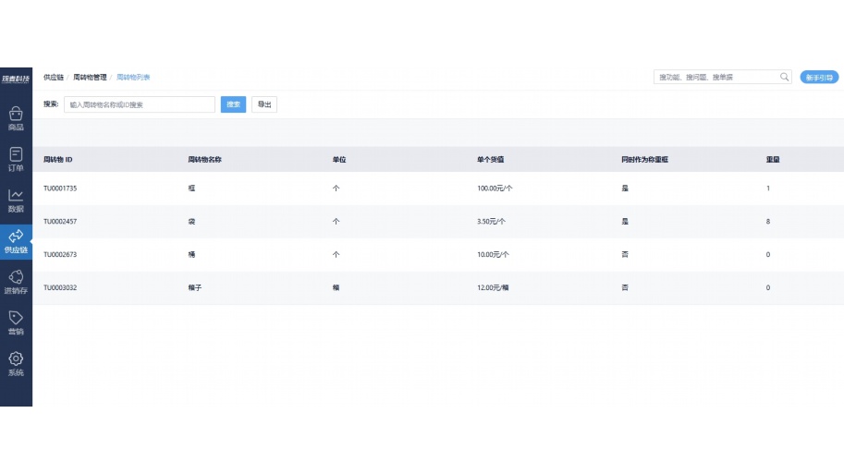Click the magnifier icon in top search box
Image resolution: width=844 pixels, height=474 pixels.
(x=785, y=77)
